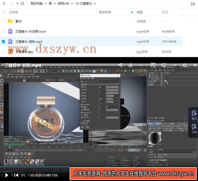The image size is (198, 181).
Task: Close the video player window
Action: coord(195,65)
